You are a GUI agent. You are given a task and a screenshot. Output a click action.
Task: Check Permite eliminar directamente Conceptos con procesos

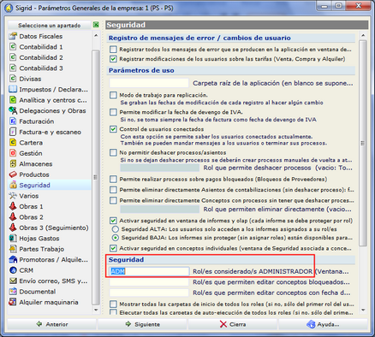(113, 200)
